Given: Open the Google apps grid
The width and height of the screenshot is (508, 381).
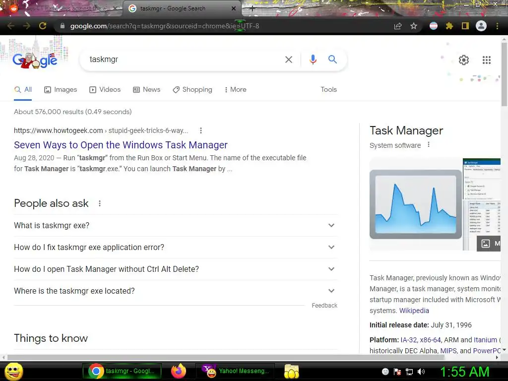Looking at the screenshot, I should pyautogui.click(x=487, y=60).
